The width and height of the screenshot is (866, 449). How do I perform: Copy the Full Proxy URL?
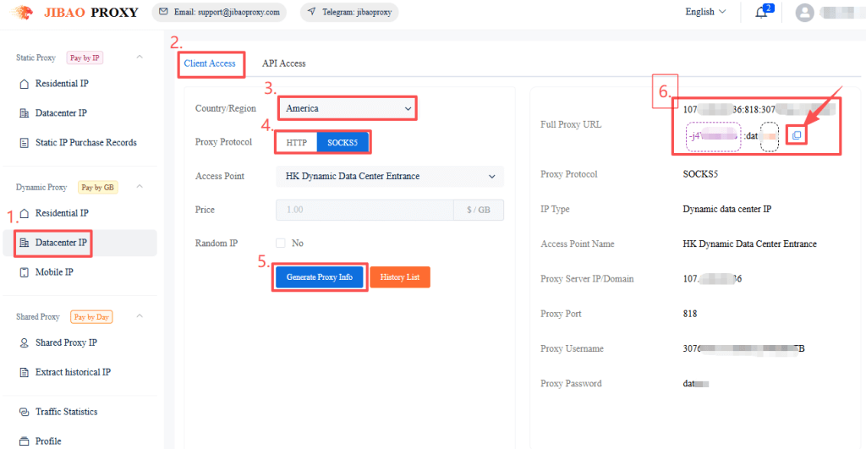[796, 135]
